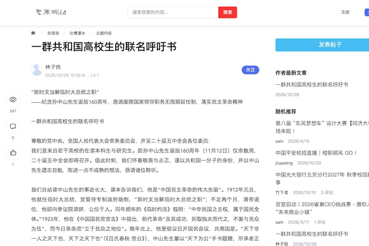Open 中国光大银行北京分行2027年 recommendation
The height and width of the screenshot is (246, 369).
322,178
